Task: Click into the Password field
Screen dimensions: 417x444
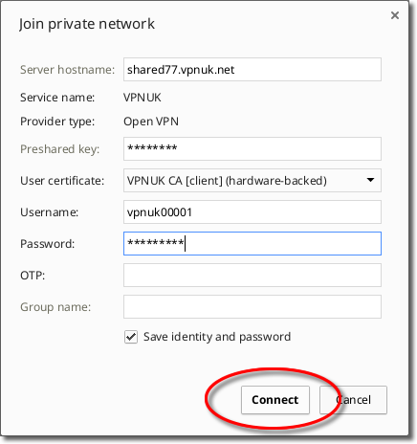Action: tap(252, 244)
